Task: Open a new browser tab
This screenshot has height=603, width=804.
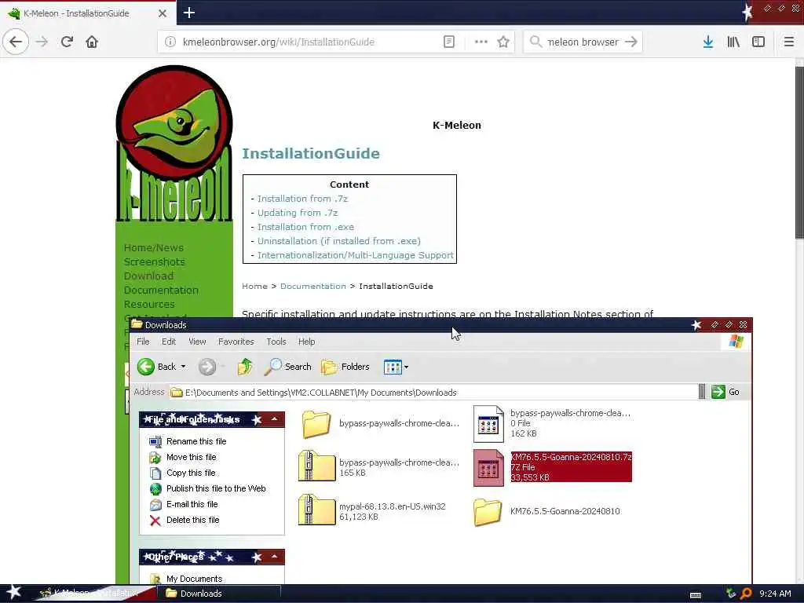Action: click(188, 13)
